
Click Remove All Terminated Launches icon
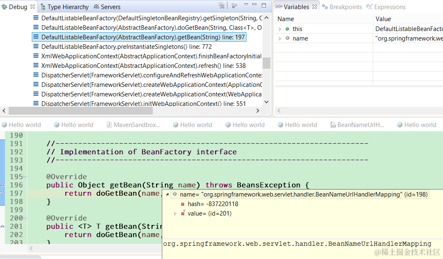pyautogui.click(x=221, y=5)
